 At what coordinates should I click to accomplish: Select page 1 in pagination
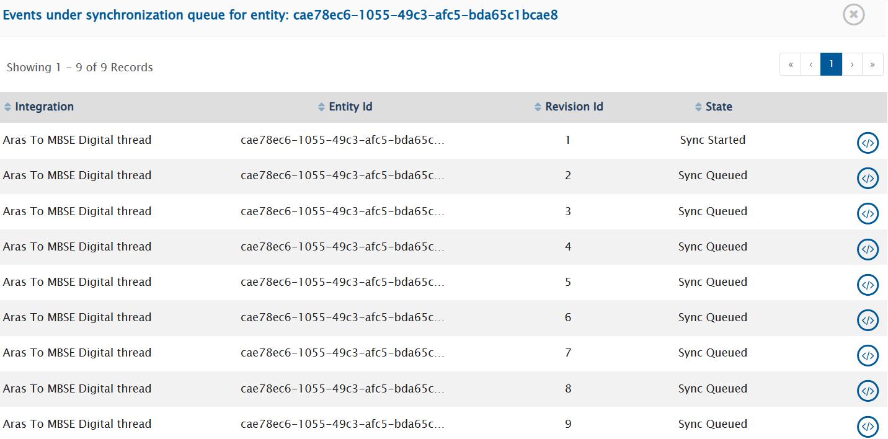pyautogui.click(x=831, y=64)
